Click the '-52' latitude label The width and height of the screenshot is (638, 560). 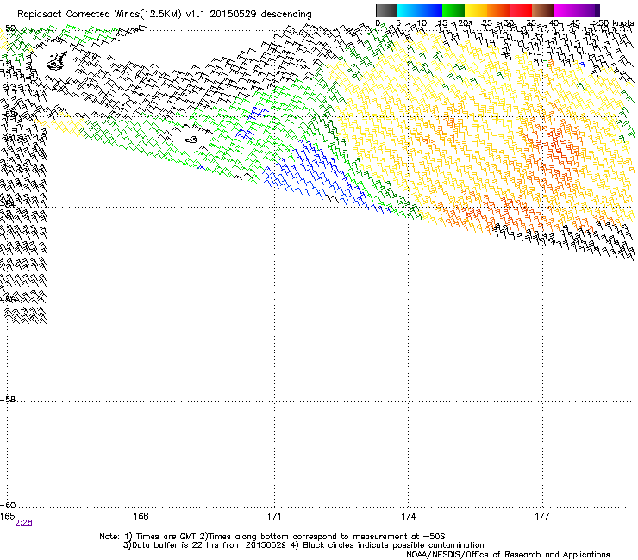click(8, 115)
